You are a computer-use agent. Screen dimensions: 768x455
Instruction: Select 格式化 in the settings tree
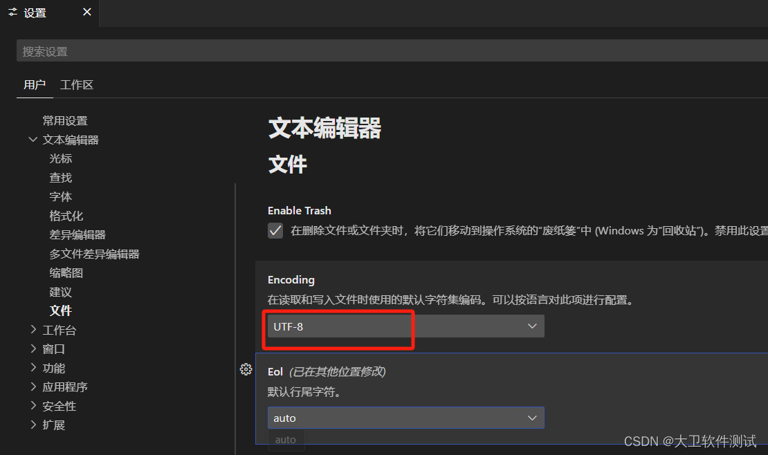pos(66,216)
